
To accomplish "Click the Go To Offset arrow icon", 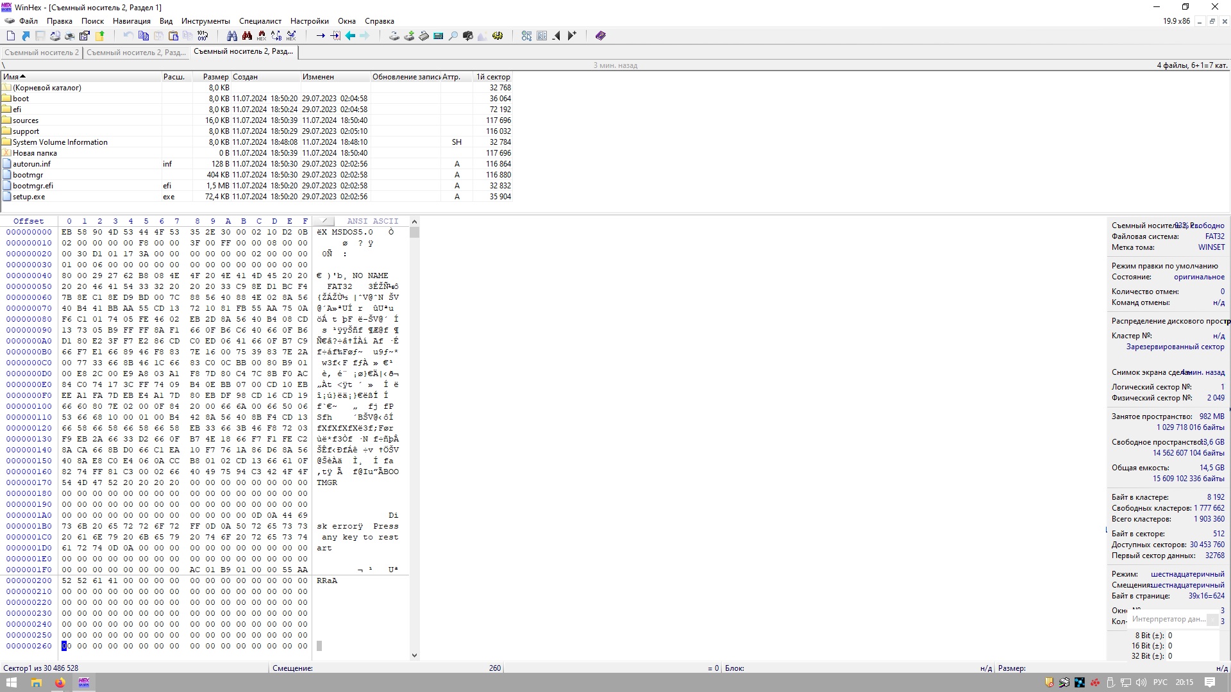I will [x=321, y=36].
